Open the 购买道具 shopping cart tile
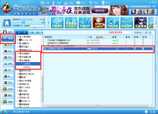 pos(127,23)
